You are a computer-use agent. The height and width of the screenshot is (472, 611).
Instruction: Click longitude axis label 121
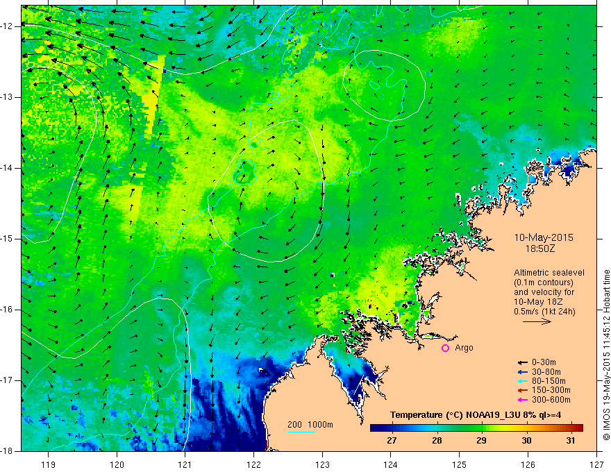(185, 465)
